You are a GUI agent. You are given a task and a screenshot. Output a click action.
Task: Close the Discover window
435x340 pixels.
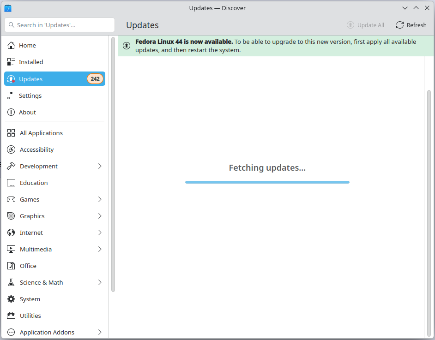(427, 8)
